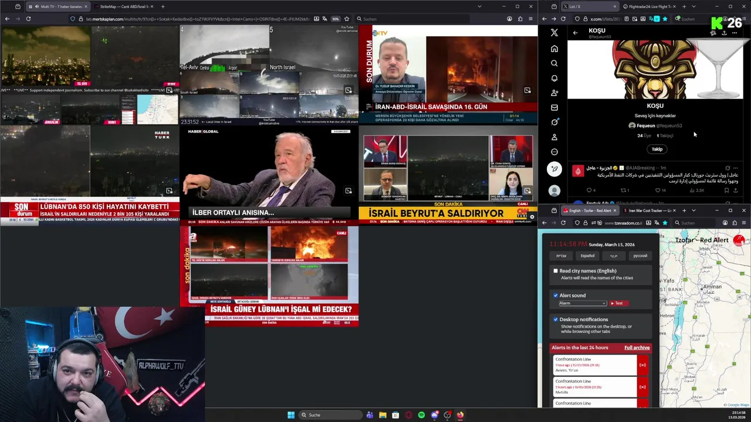This screenshot has height=422, width=751.
Task: Compose a new post in X
Action: (x=554, y=169)
